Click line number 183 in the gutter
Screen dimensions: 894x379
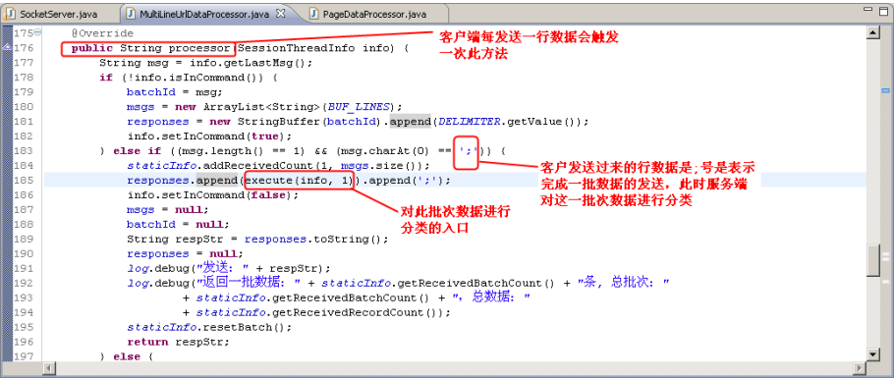24,151
